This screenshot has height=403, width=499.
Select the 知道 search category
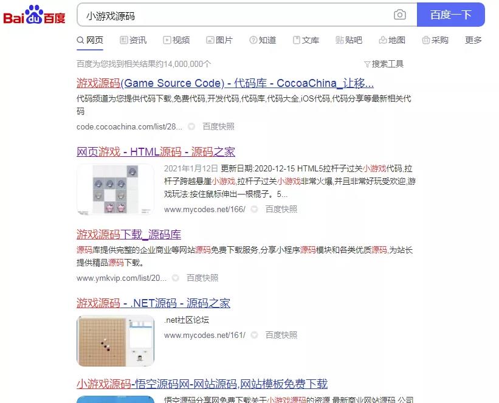[263, 40]
